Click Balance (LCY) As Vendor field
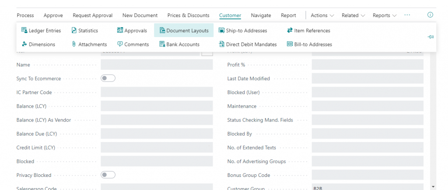448x190 pixels. [157, 120]
